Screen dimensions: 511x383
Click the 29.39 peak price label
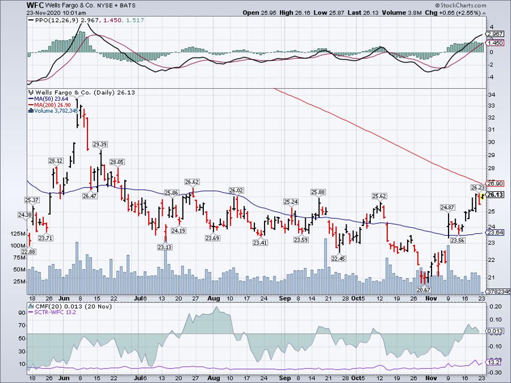coord(100,144)
